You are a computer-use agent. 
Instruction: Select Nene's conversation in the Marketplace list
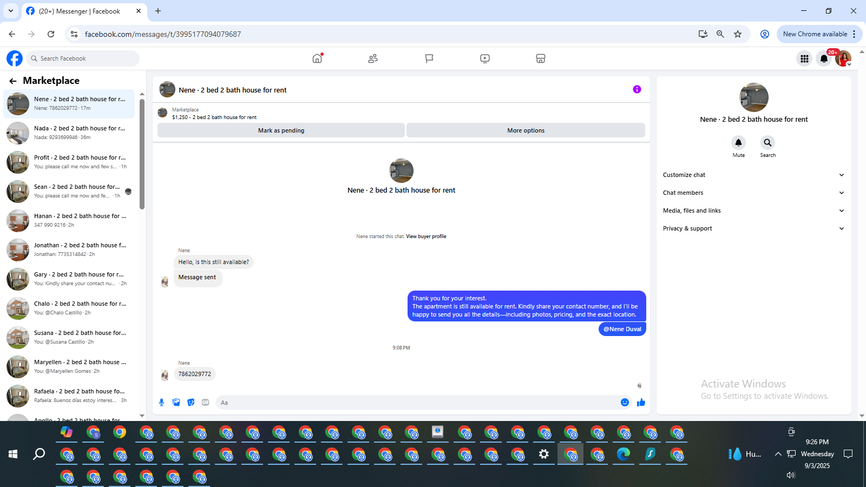pyautogui.click(x=69, y=103)
